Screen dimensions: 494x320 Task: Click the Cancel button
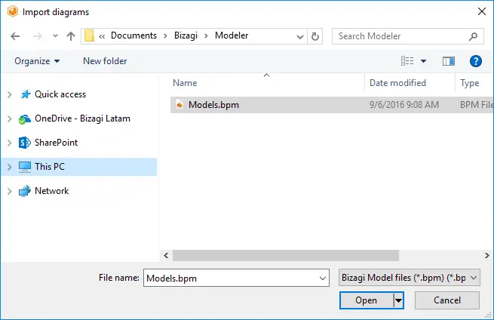coord(447,300)
